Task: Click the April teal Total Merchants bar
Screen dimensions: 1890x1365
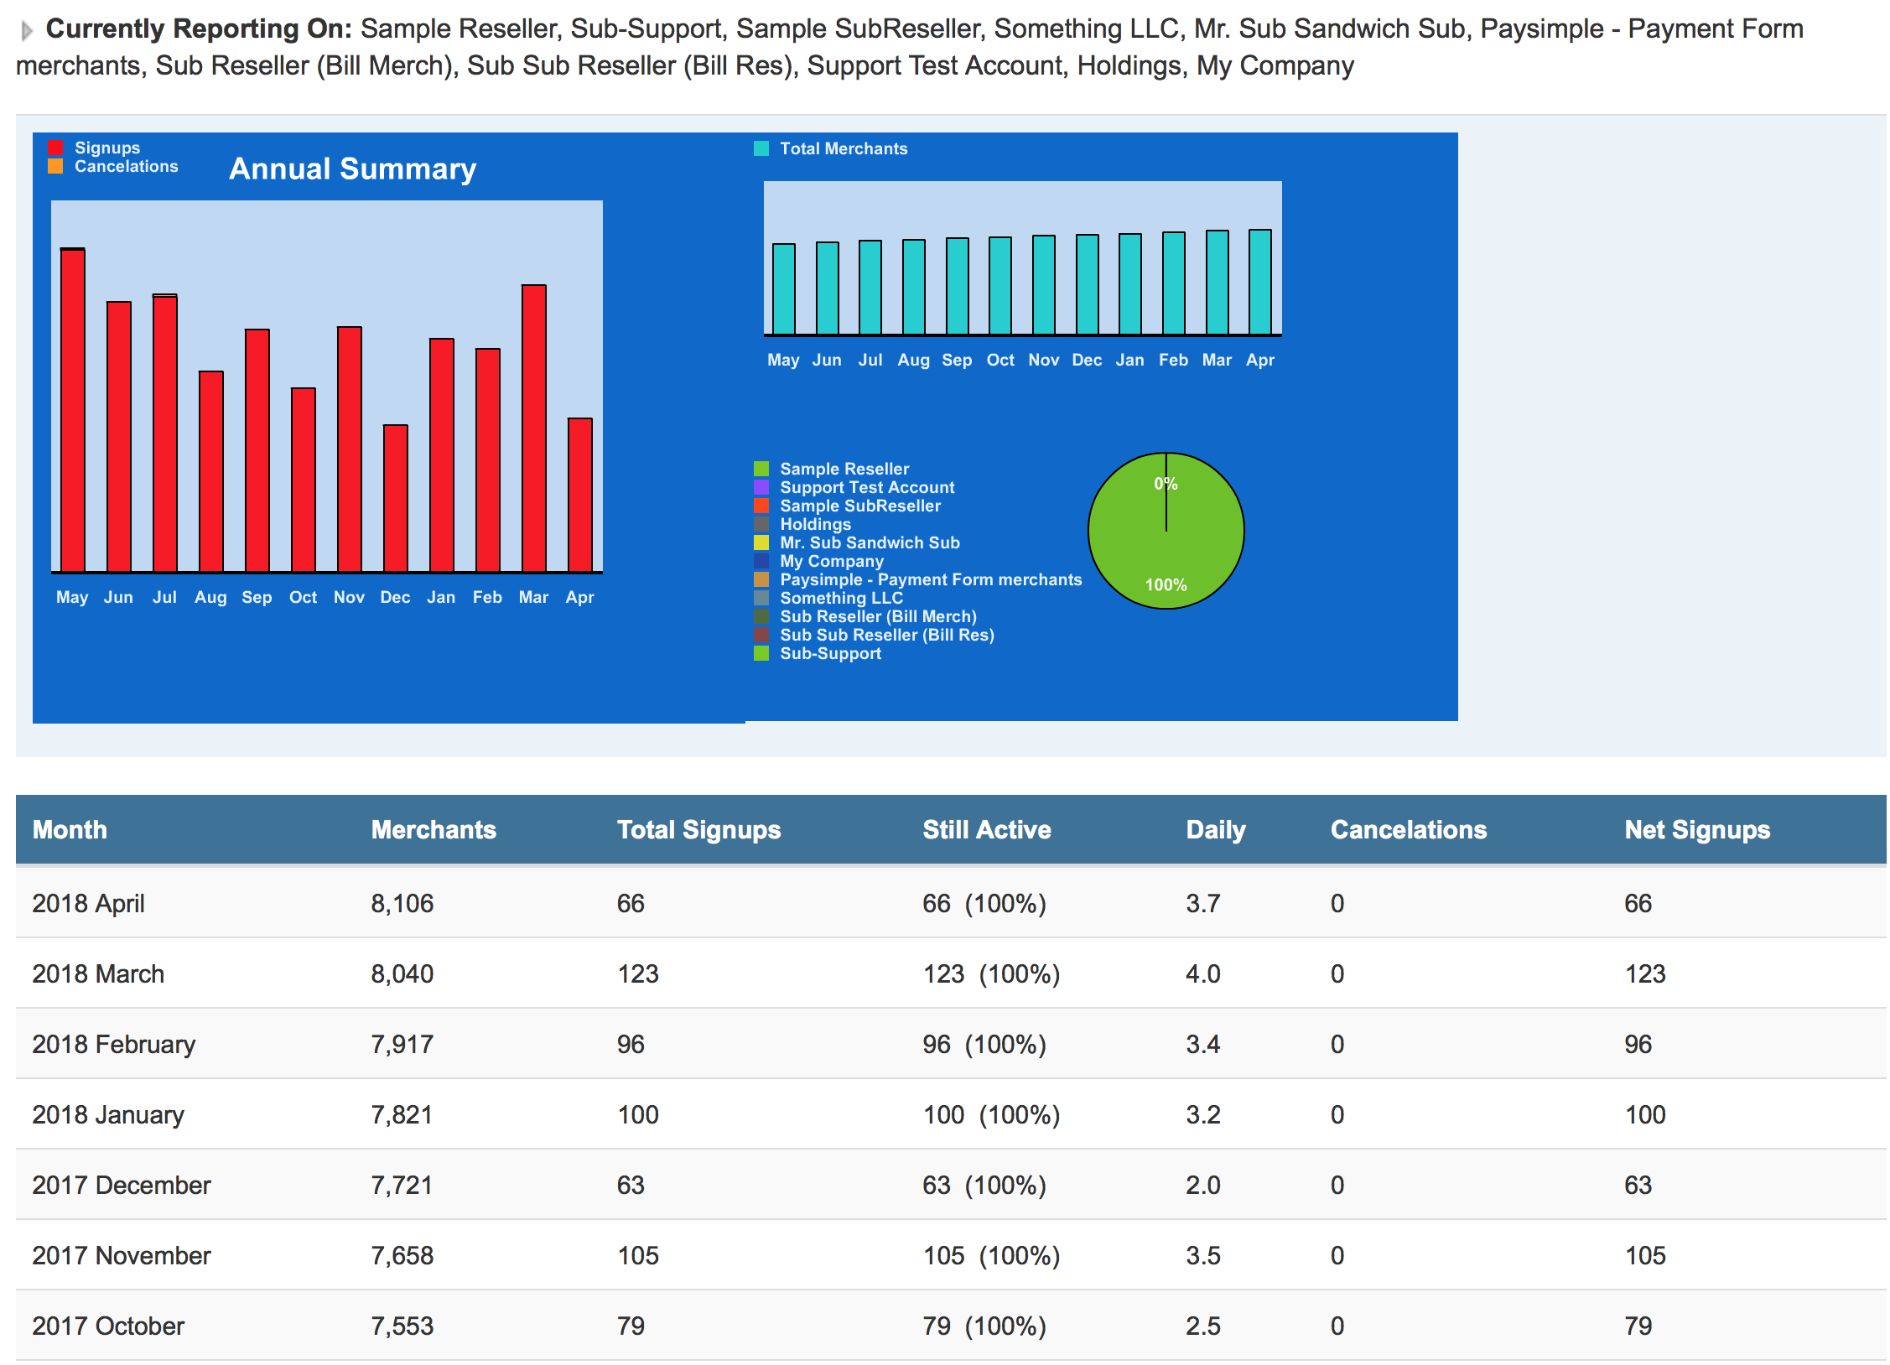Action: 1259,282
